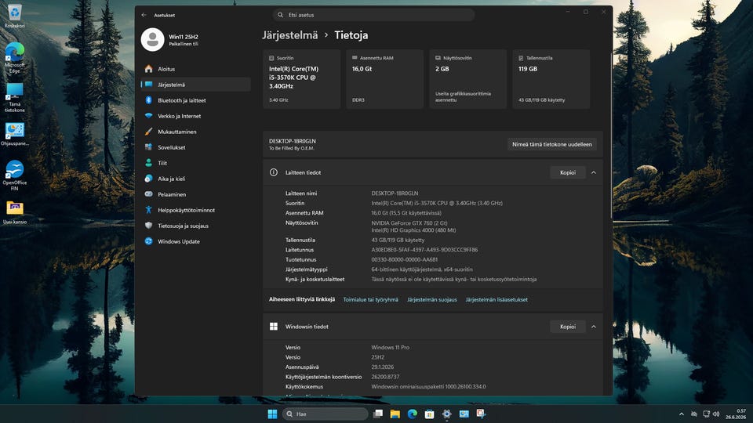
Task: Click the Laitteen tiedot info icon
Action: (274, 172)
